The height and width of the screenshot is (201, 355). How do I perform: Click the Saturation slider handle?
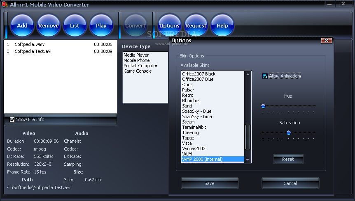tap(289, 132)
